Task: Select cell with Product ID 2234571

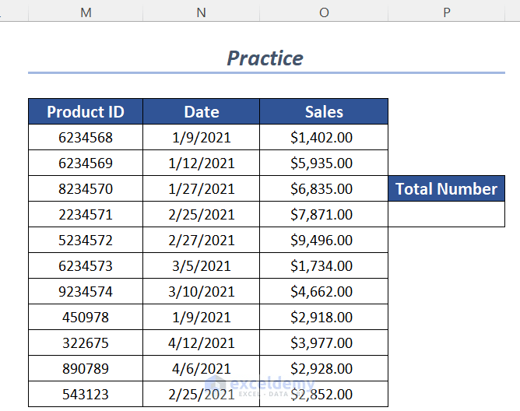Action: 86,214
